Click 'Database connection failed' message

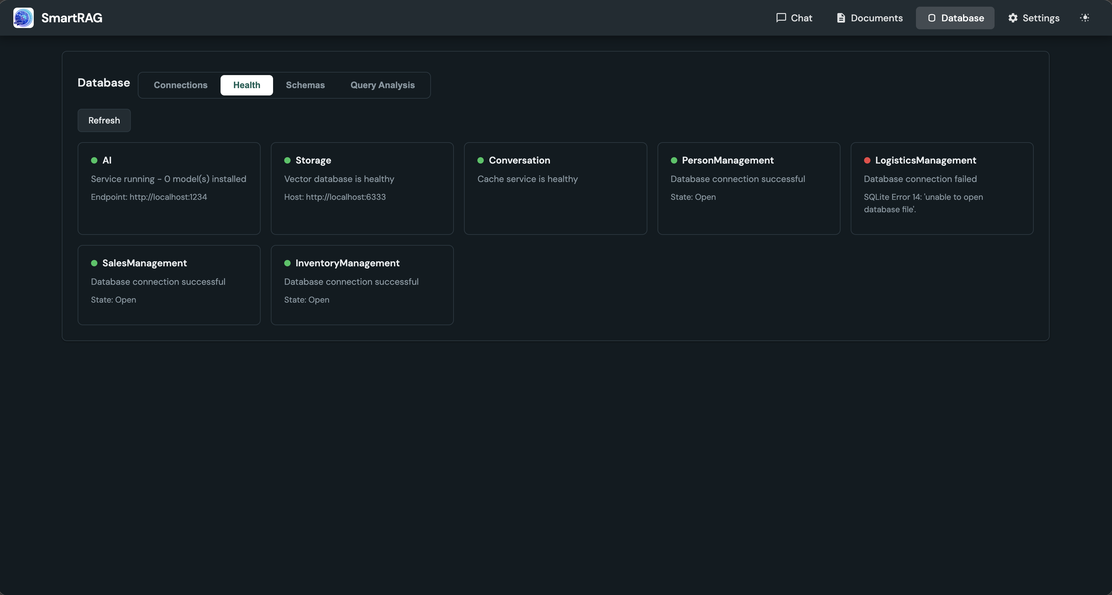pyautogui.click(x=920, y=179)
